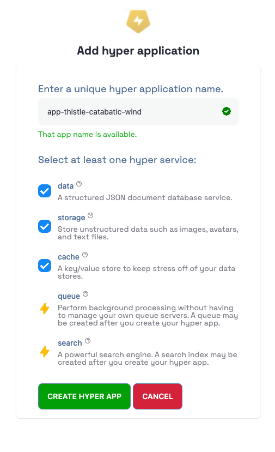Focus the hyper application name field
The width and height of the screenshot is (275, 452).
click(138, 112)
